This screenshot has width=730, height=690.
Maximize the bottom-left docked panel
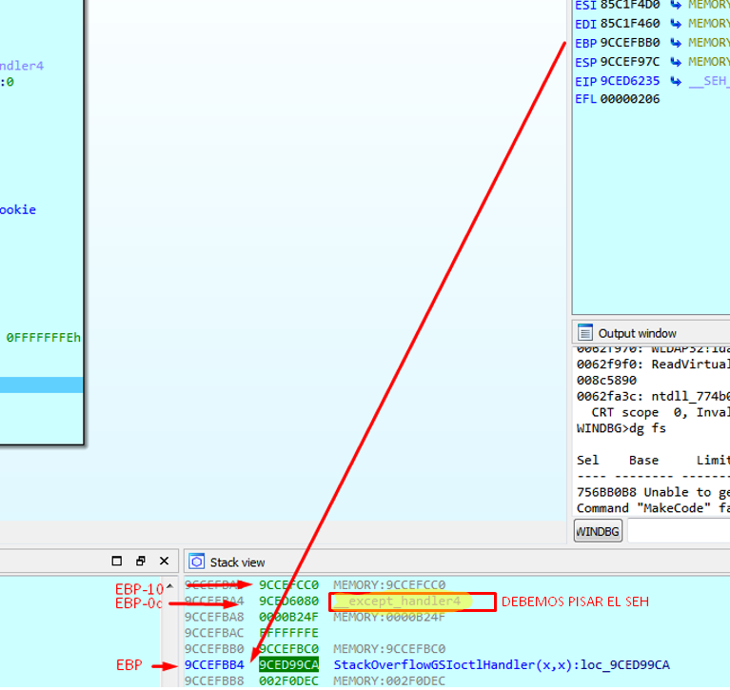(x=117, y=562)
